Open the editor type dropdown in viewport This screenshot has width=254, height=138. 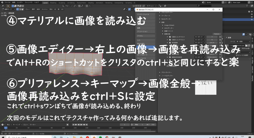[3, 6]
